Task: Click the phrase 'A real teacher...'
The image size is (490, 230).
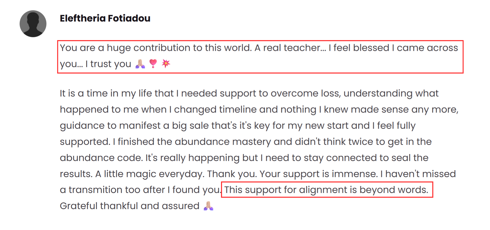Action: coord(290,48)
